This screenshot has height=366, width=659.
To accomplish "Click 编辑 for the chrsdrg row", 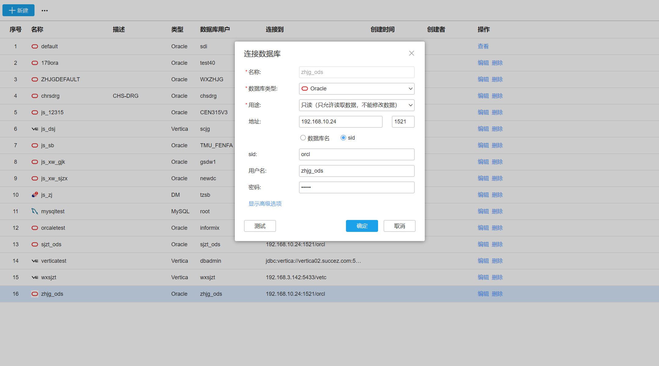I will (x=483, y=96).
